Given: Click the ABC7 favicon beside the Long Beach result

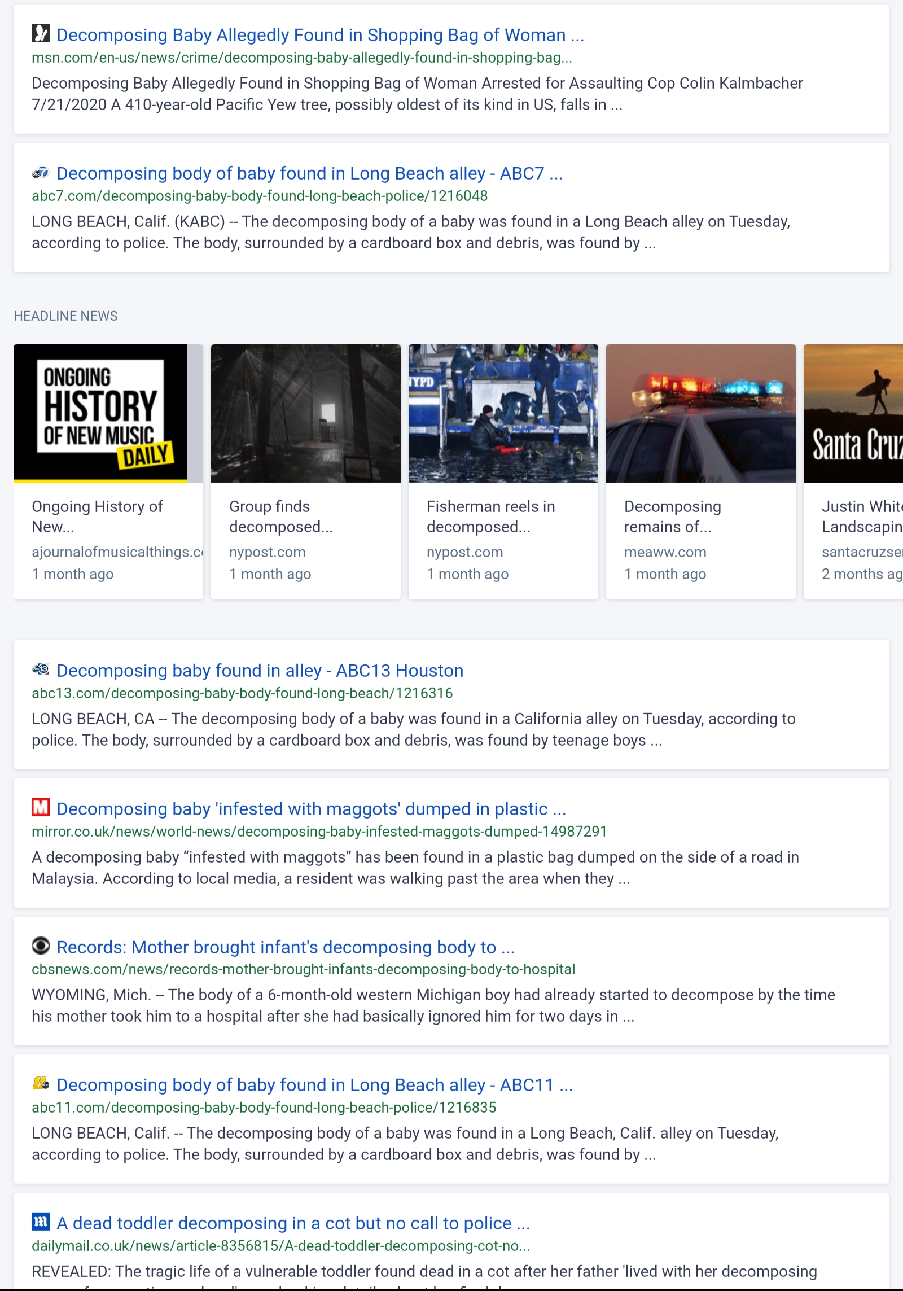Looking at the screenshot, I should pos(41,173).
